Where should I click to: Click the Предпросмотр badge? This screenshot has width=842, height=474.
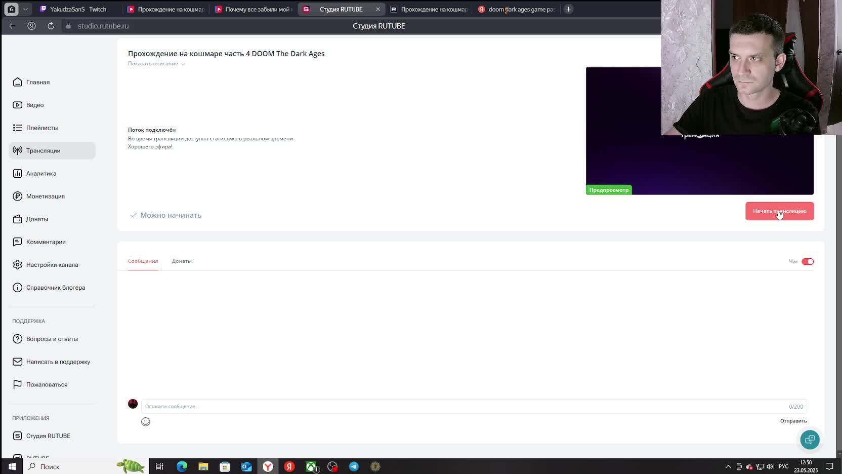coord(609,190)
